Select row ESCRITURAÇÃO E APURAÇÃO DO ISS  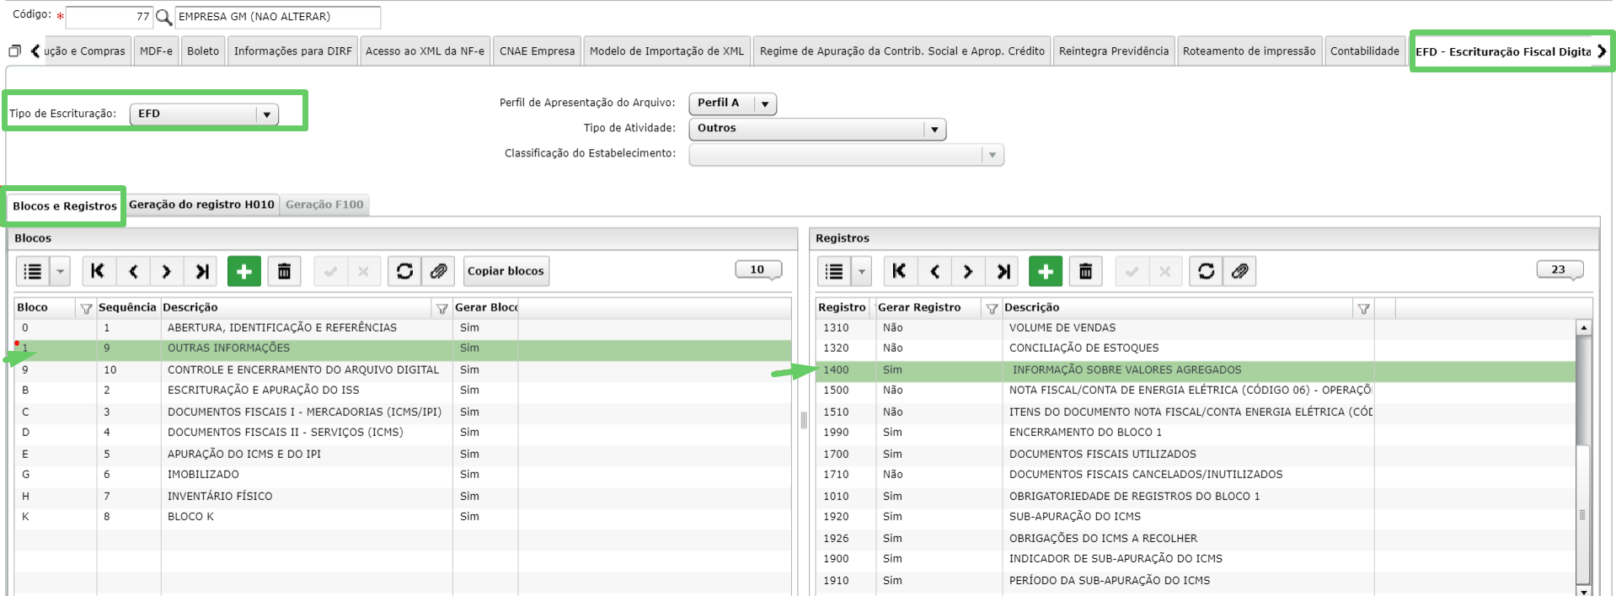coord(403,390)
